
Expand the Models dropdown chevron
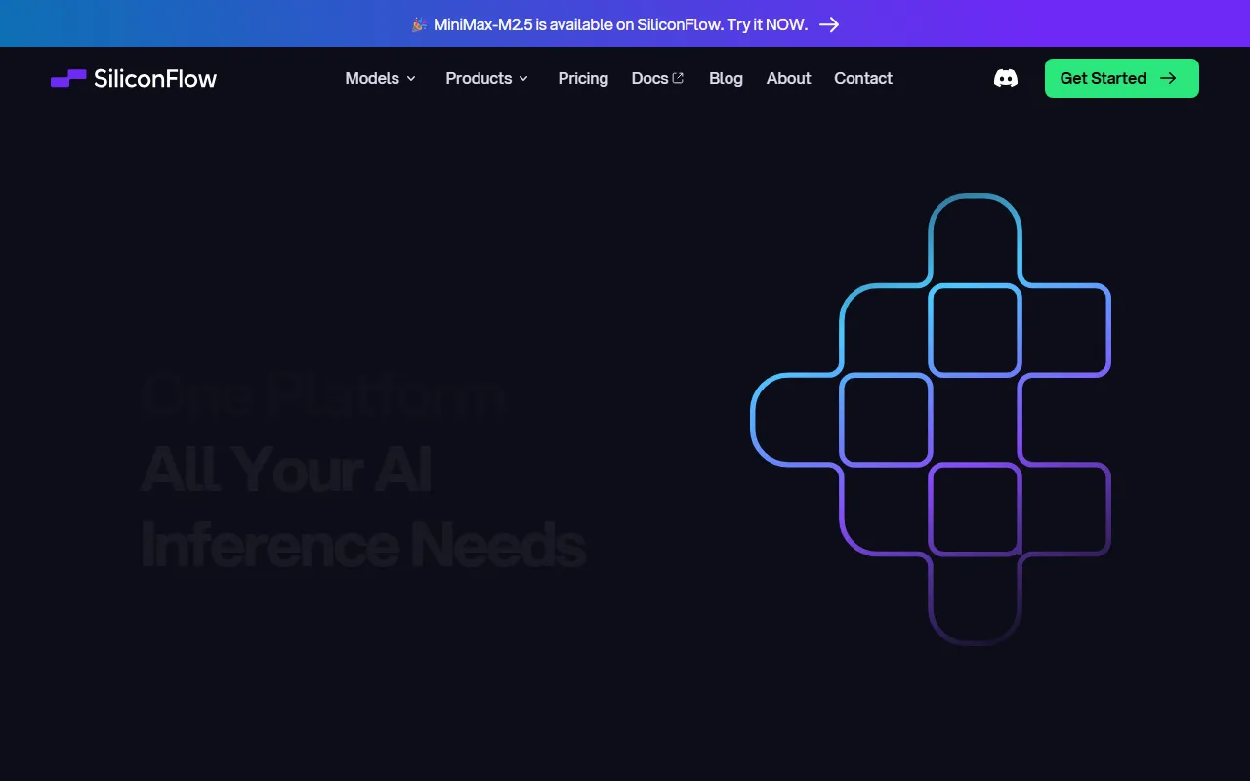[411, 78]
